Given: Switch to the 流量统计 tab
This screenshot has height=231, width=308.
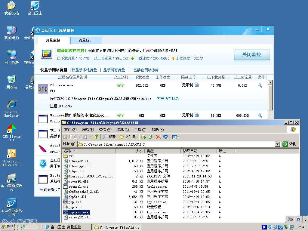Looking at the screenshot, I should (86, 40).
